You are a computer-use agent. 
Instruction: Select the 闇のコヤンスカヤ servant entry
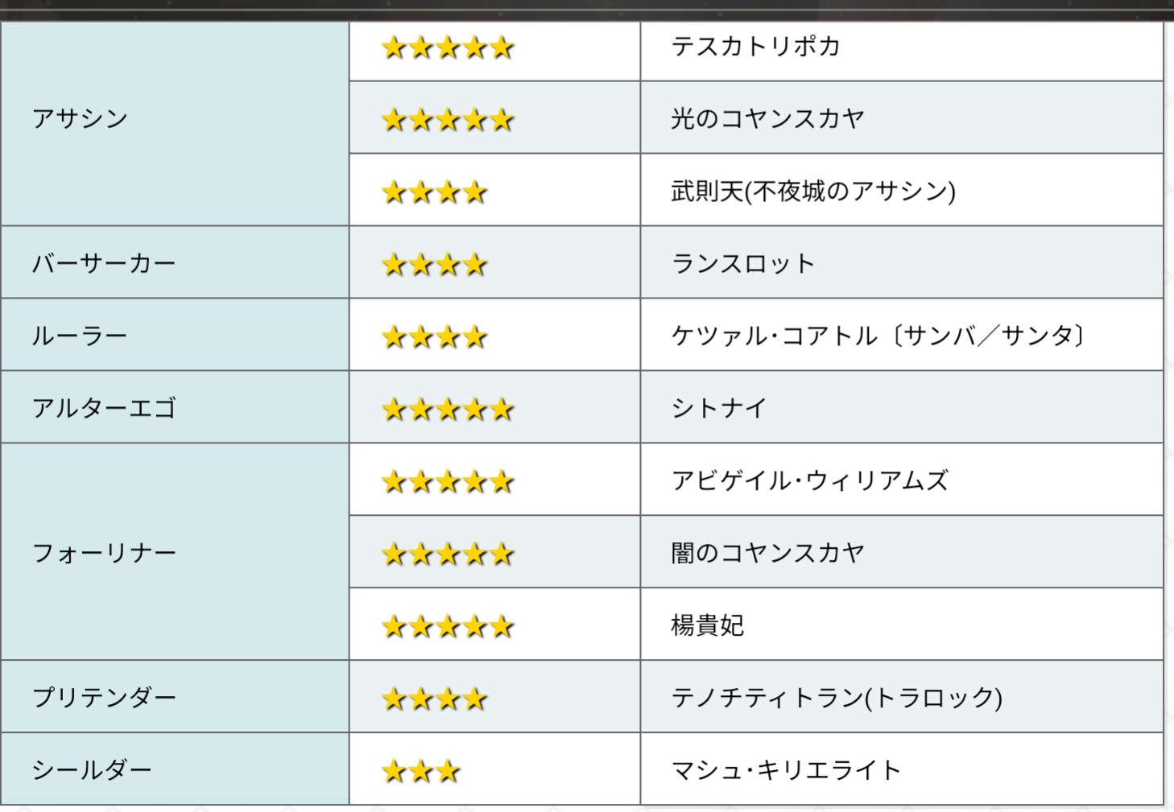[x=767, y=554]
